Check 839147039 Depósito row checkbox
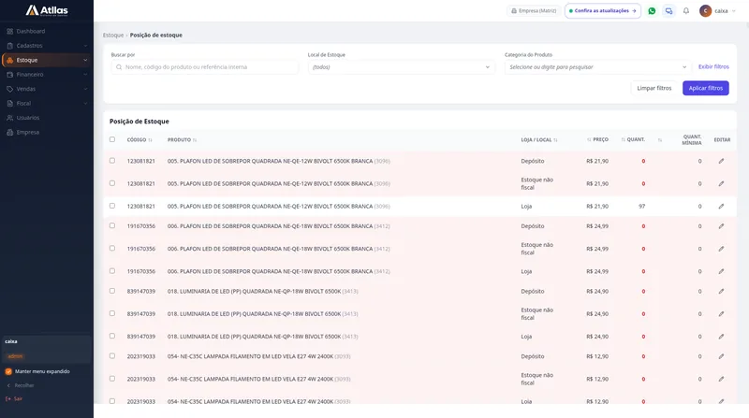The height and width of the screenshot is (418, 749). point(112,291)
